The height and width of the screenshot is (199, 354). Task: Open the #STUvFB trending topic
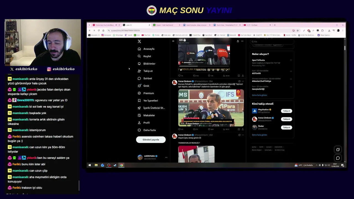tap(256, 74)
